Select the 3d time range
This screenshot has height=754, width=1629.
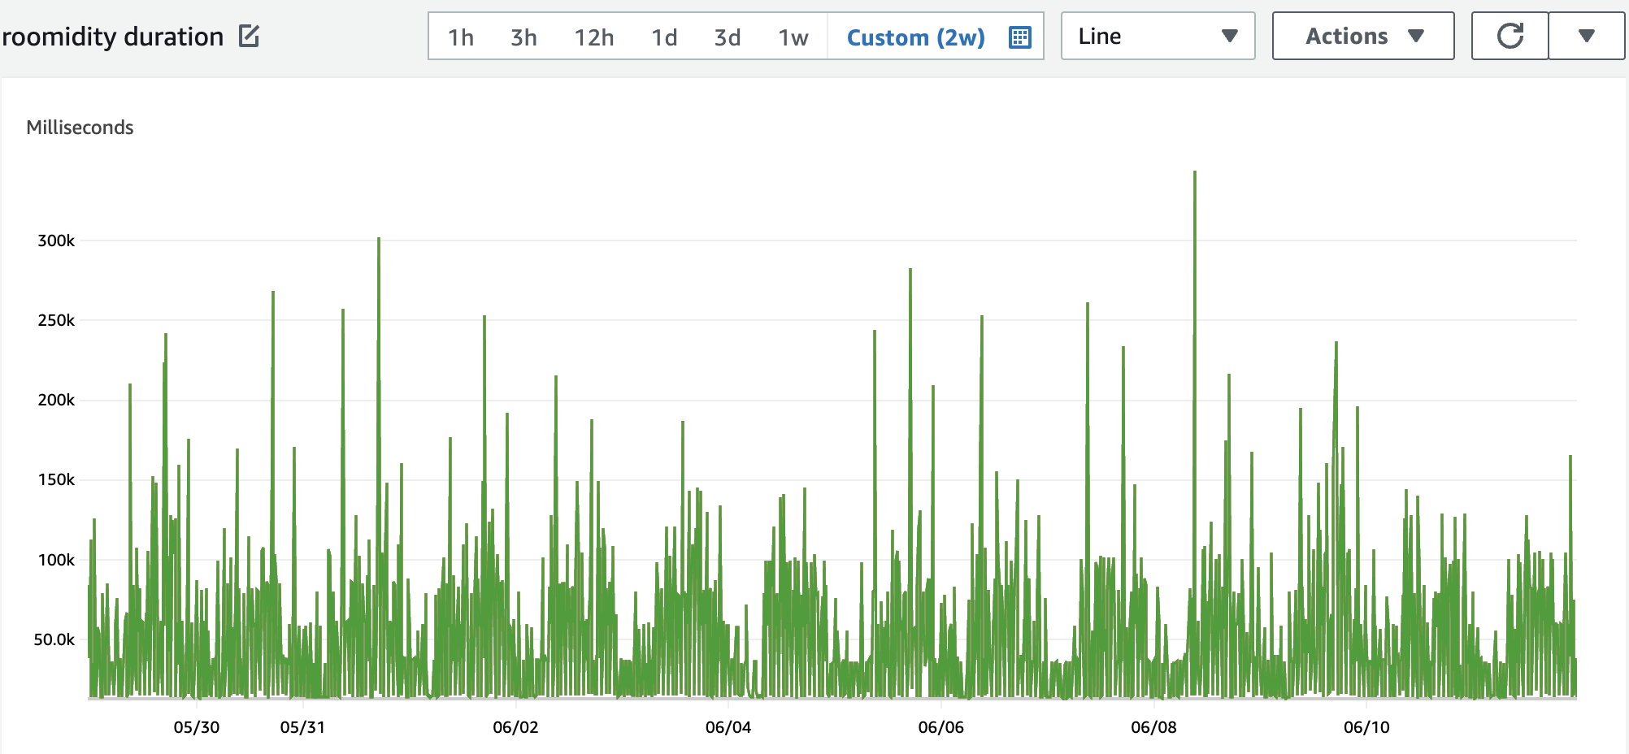pyautogui.click(x=728, y=37)
